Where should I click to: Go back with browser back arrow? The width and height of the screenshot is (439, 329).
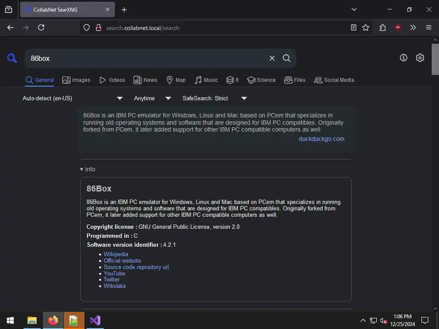pyautogui.click(x=10, y=27)
